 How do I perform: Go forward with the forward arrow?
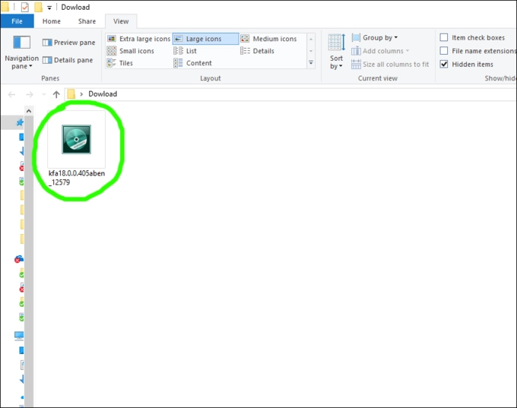point(30,94)
